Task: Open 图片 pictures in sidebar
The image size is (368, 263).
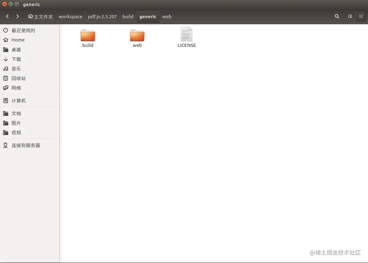Action: 30,123
